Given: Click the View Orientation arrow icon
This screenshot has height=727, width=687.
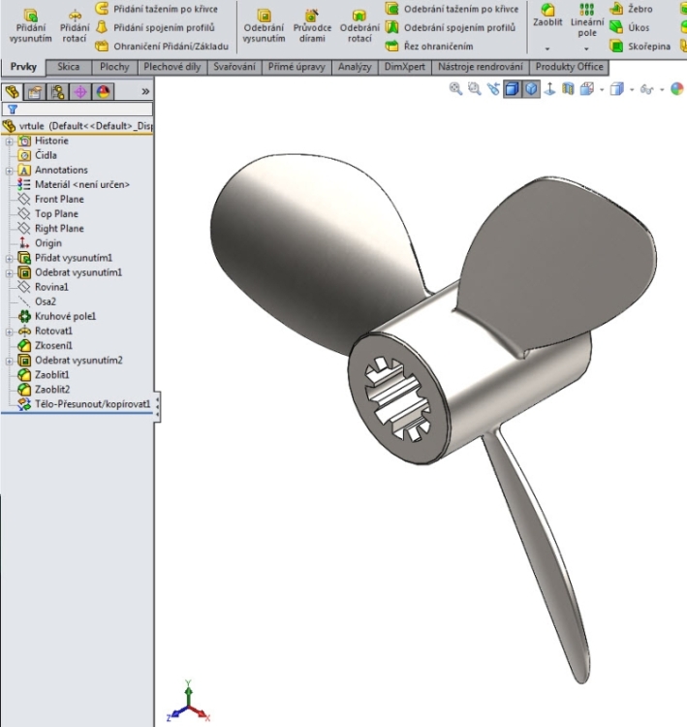Looking at the screenshot, I should coord(549,89).
